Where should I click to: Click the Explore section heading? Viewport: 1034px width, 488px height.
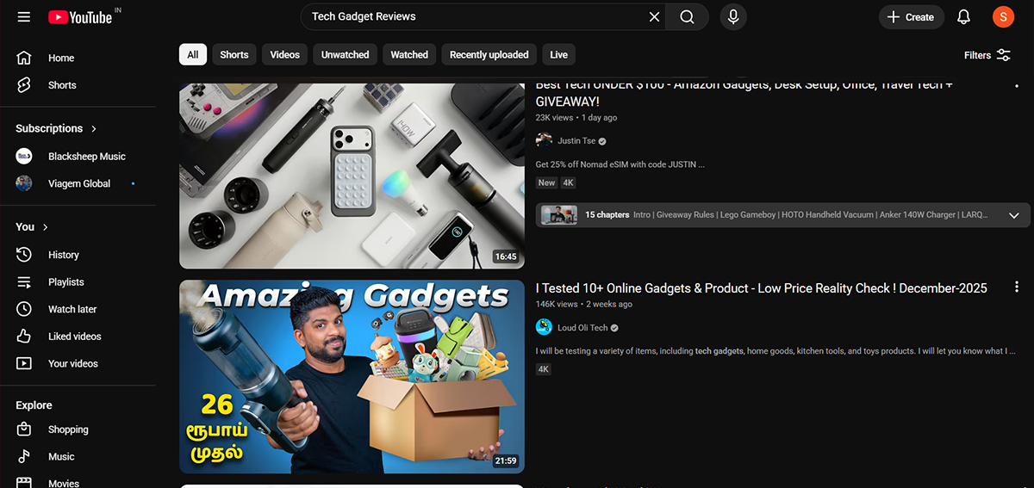pyautogui.click(x=34, y=405)
